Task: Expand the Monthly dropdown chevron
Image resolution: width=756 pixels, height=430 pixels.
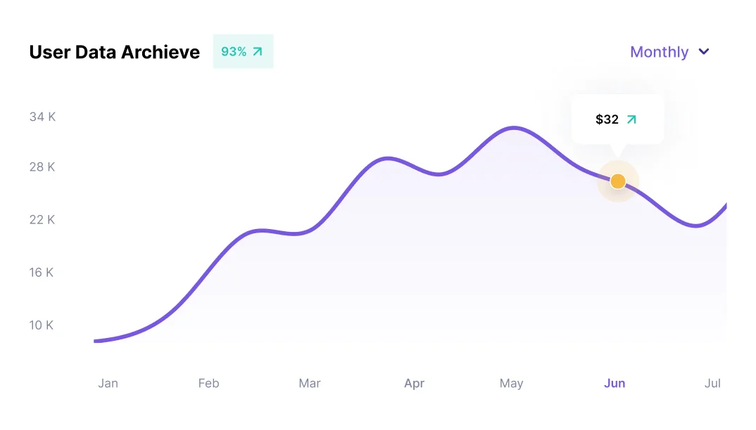Action: (704, 52)
